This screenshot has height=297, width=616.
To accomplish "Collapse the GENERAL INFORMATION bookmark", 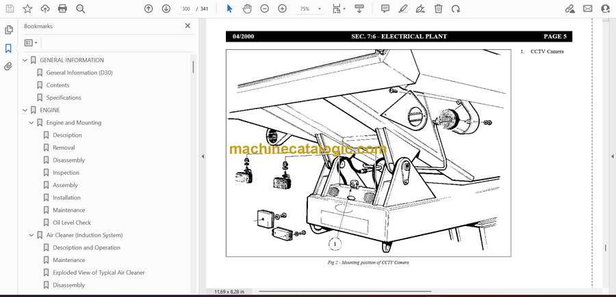I will tap(25, 60).
